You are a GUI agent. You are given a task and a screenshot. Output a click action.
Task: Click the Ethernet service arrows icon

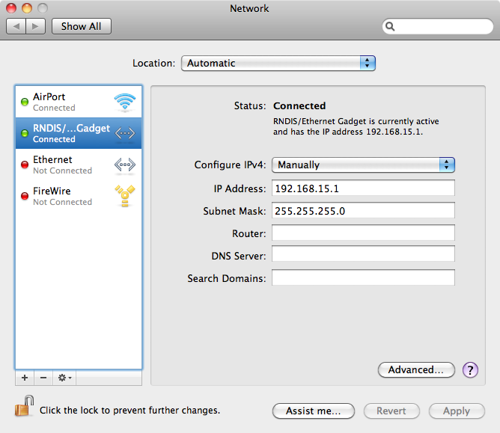125,165
